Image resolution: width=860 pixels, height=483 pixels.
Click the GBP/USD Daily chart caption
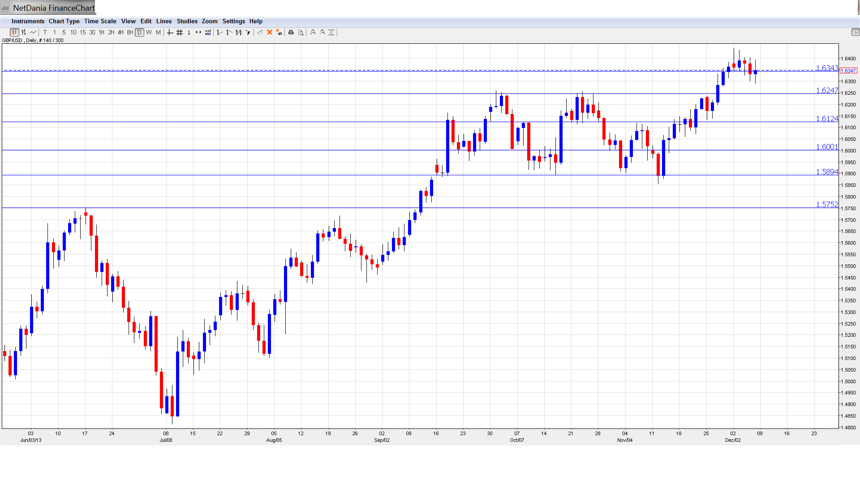[33, 40]
